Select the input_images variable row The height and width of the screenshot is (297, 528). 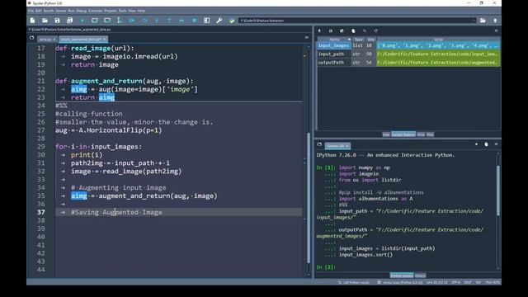(x=408, y=45)
